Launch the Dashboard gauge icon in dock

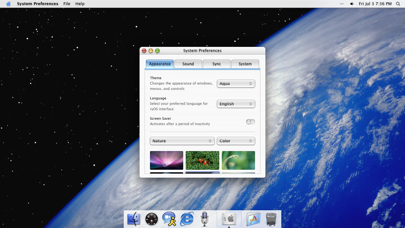click(152, 219)
